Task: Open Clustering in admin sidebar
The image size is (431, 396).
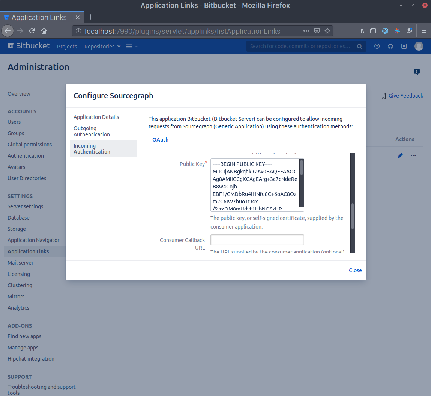Action: click(x=20, y=285)
